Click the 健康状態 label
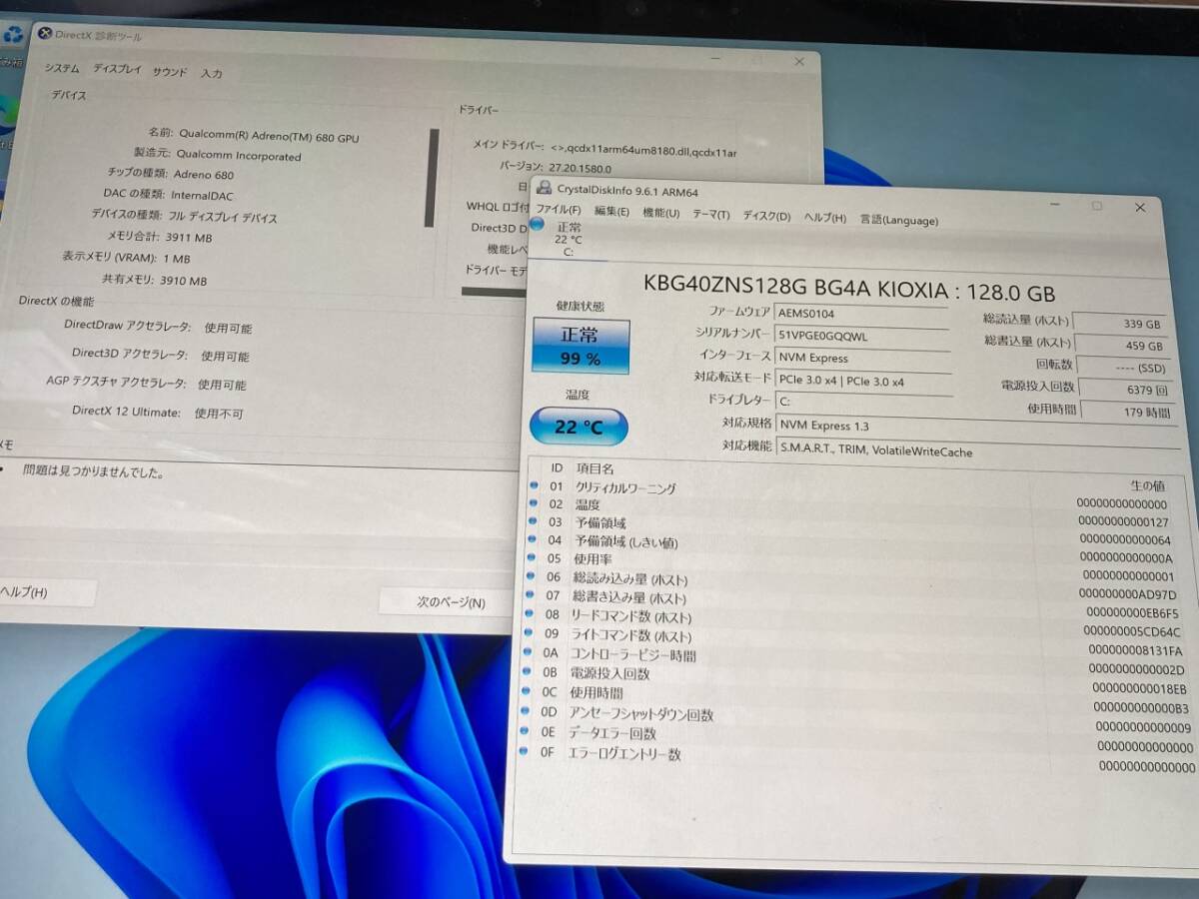The height and width of the screenshot is (899, 1199). tap(581, 307)
